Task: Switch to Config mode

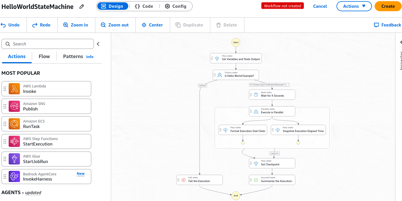Action: (x=176, y=6)
